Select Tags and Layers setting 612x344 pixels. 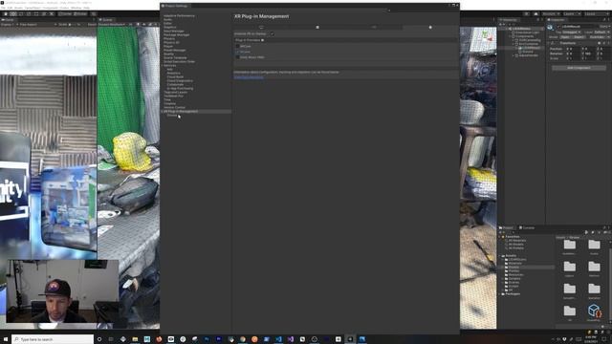point(175,93)
